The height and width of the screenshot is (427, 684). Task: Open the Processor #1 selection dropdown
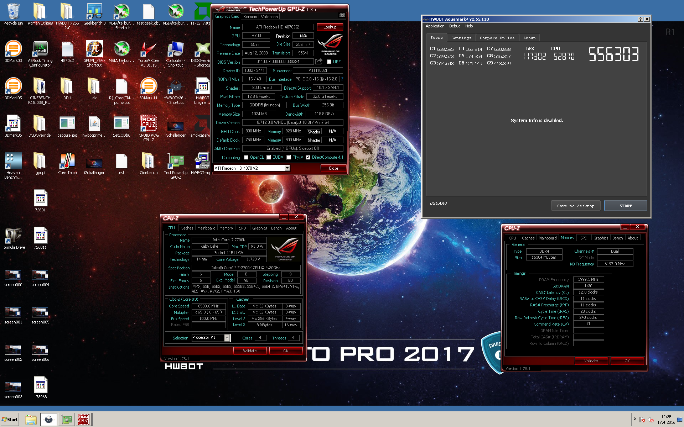coord(227,338)
